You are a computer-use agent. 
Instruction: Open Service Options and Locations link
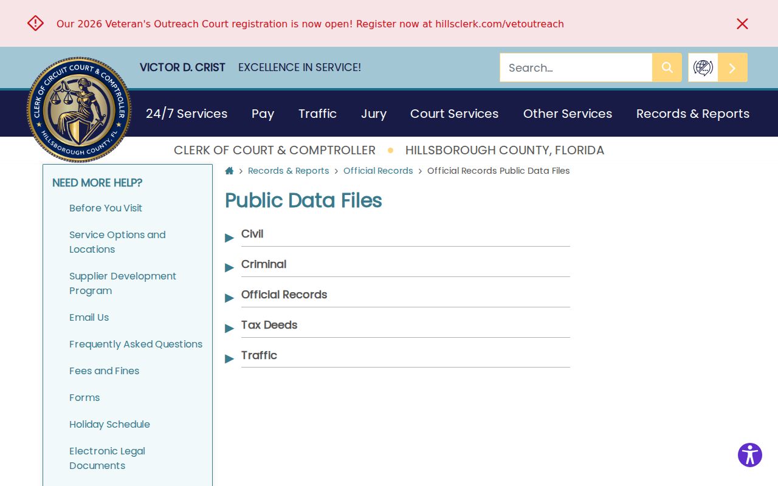coord(117,242)
